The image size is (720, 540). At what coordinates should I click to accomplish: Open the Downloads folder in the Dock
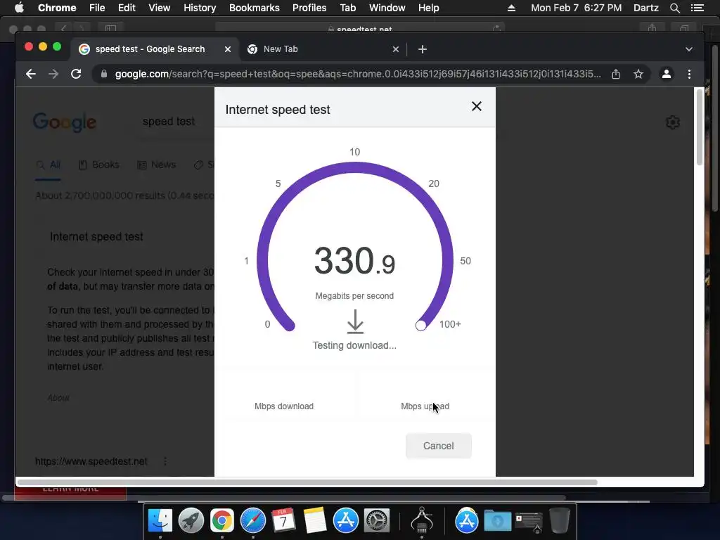pyautogui.click(x=497, y=521)
